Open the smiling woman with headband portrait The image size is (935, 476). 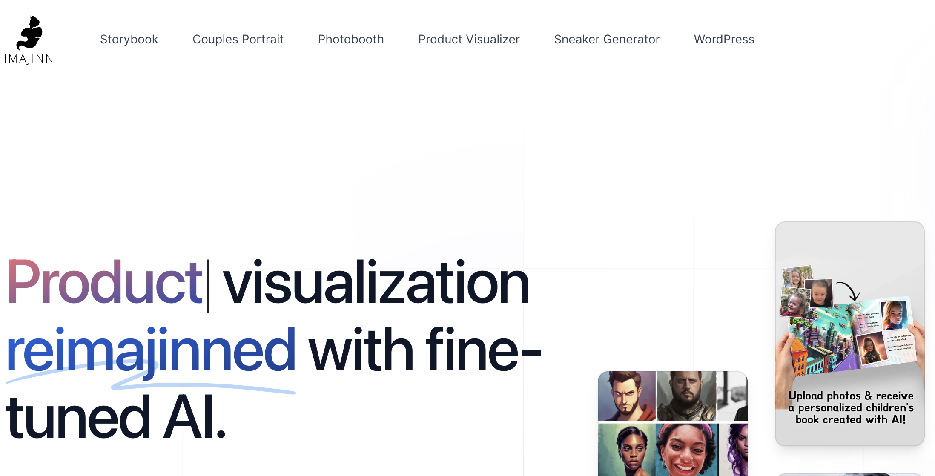[687, 449]
